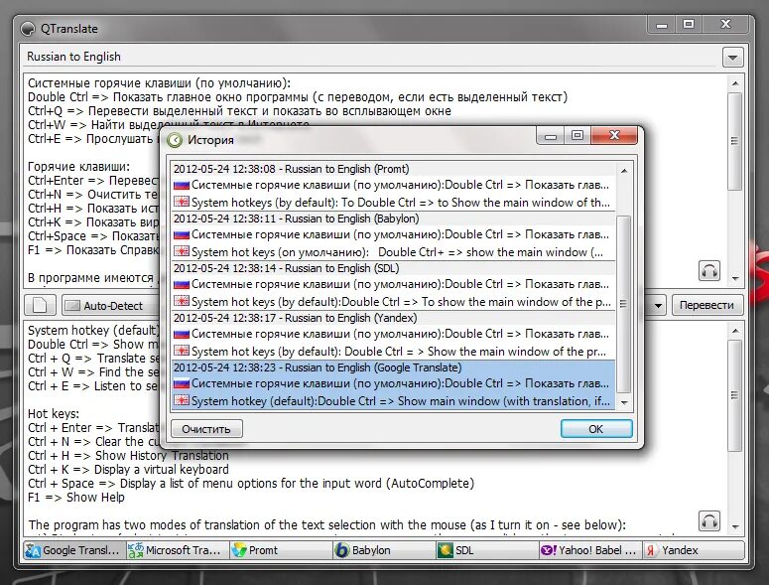Select Yahoo! Babel Fish service
The image size is (769, 585).
click(589, 550)
